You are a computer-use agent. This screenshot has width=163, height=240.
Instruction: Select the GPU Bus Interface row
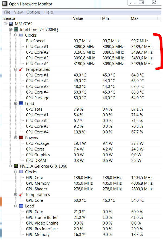point(82,229)
